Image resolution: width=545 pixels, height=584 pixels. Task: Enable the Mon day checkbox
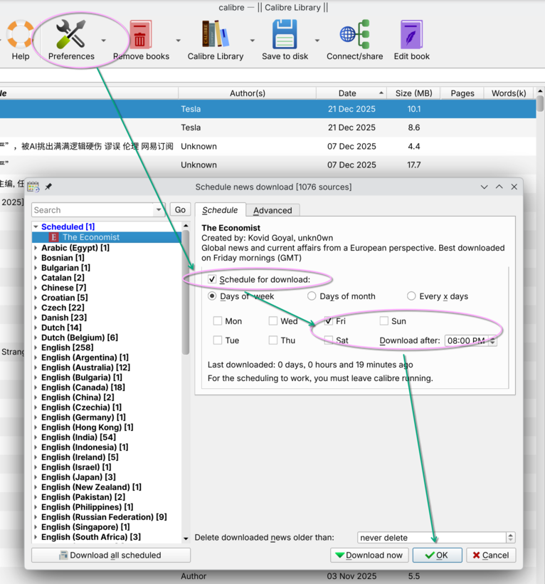[x=218, y=321]
